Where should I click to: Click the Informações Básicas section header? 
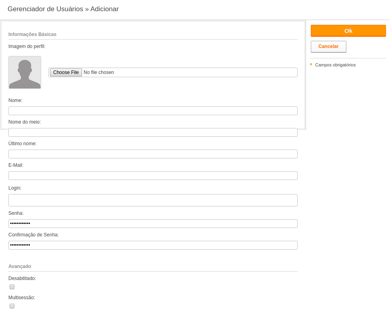pos(32,34)
